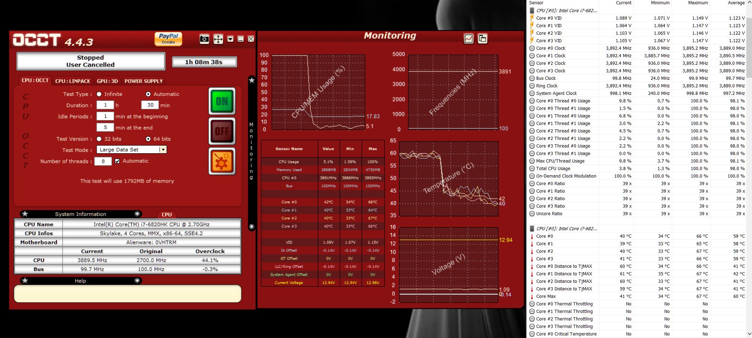Click the Core #0 Clock sensor icon
This screenshot has height=338, width=752.
[532, 48]
